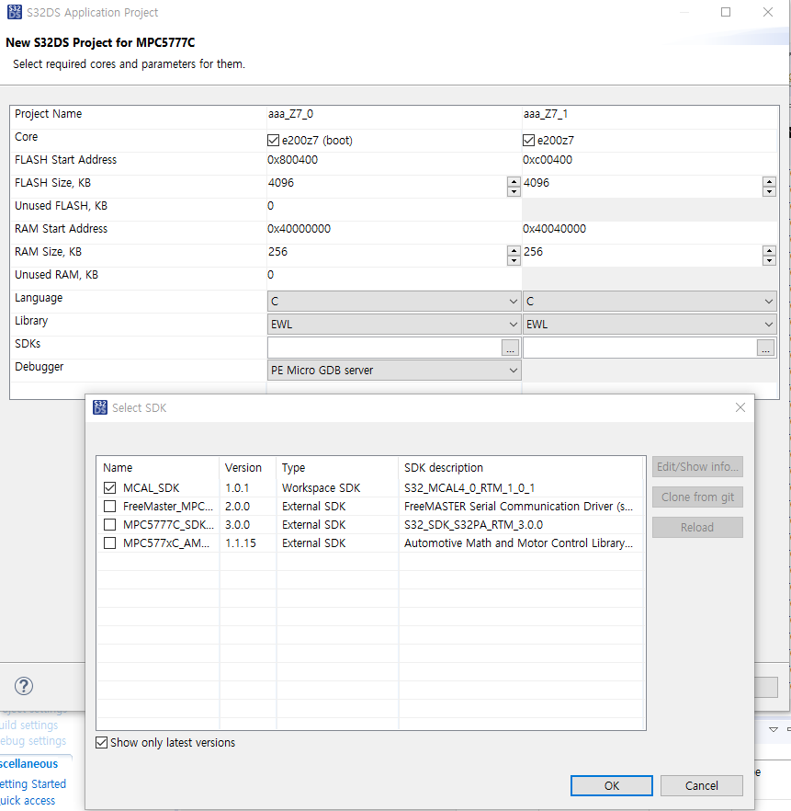Viewport: 791px width, 811px height.
Task: Open Getting Started link in background window
Action: (x=33, y=784)
